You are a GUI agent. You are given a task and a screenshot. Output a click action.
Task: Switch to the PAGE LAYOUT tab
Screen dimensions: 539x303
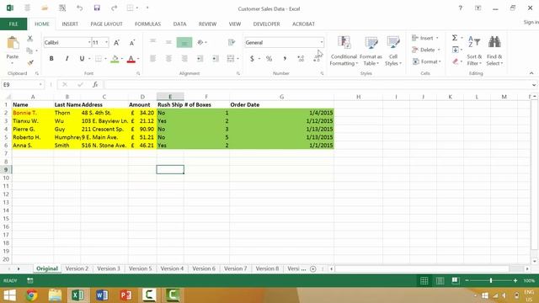[x=106, y=24]
